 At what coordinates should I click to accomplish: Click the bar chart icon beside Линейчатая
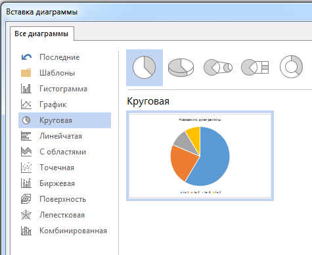point(26,136)
